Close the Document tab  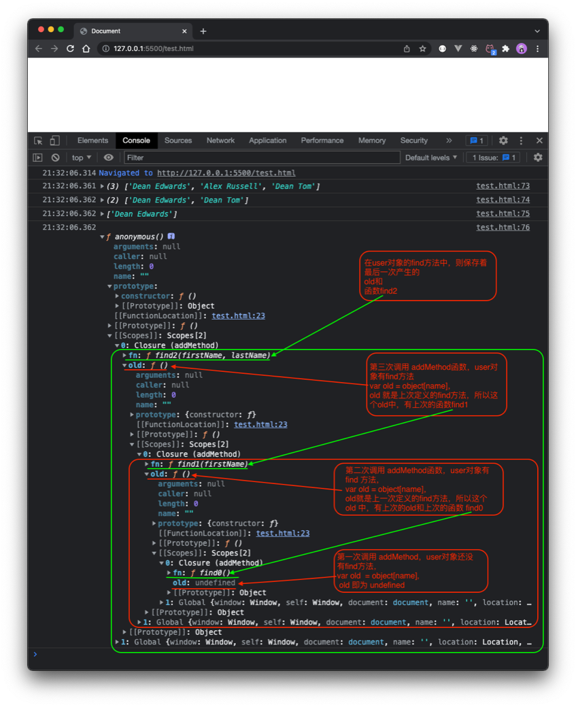coord(184,31)
